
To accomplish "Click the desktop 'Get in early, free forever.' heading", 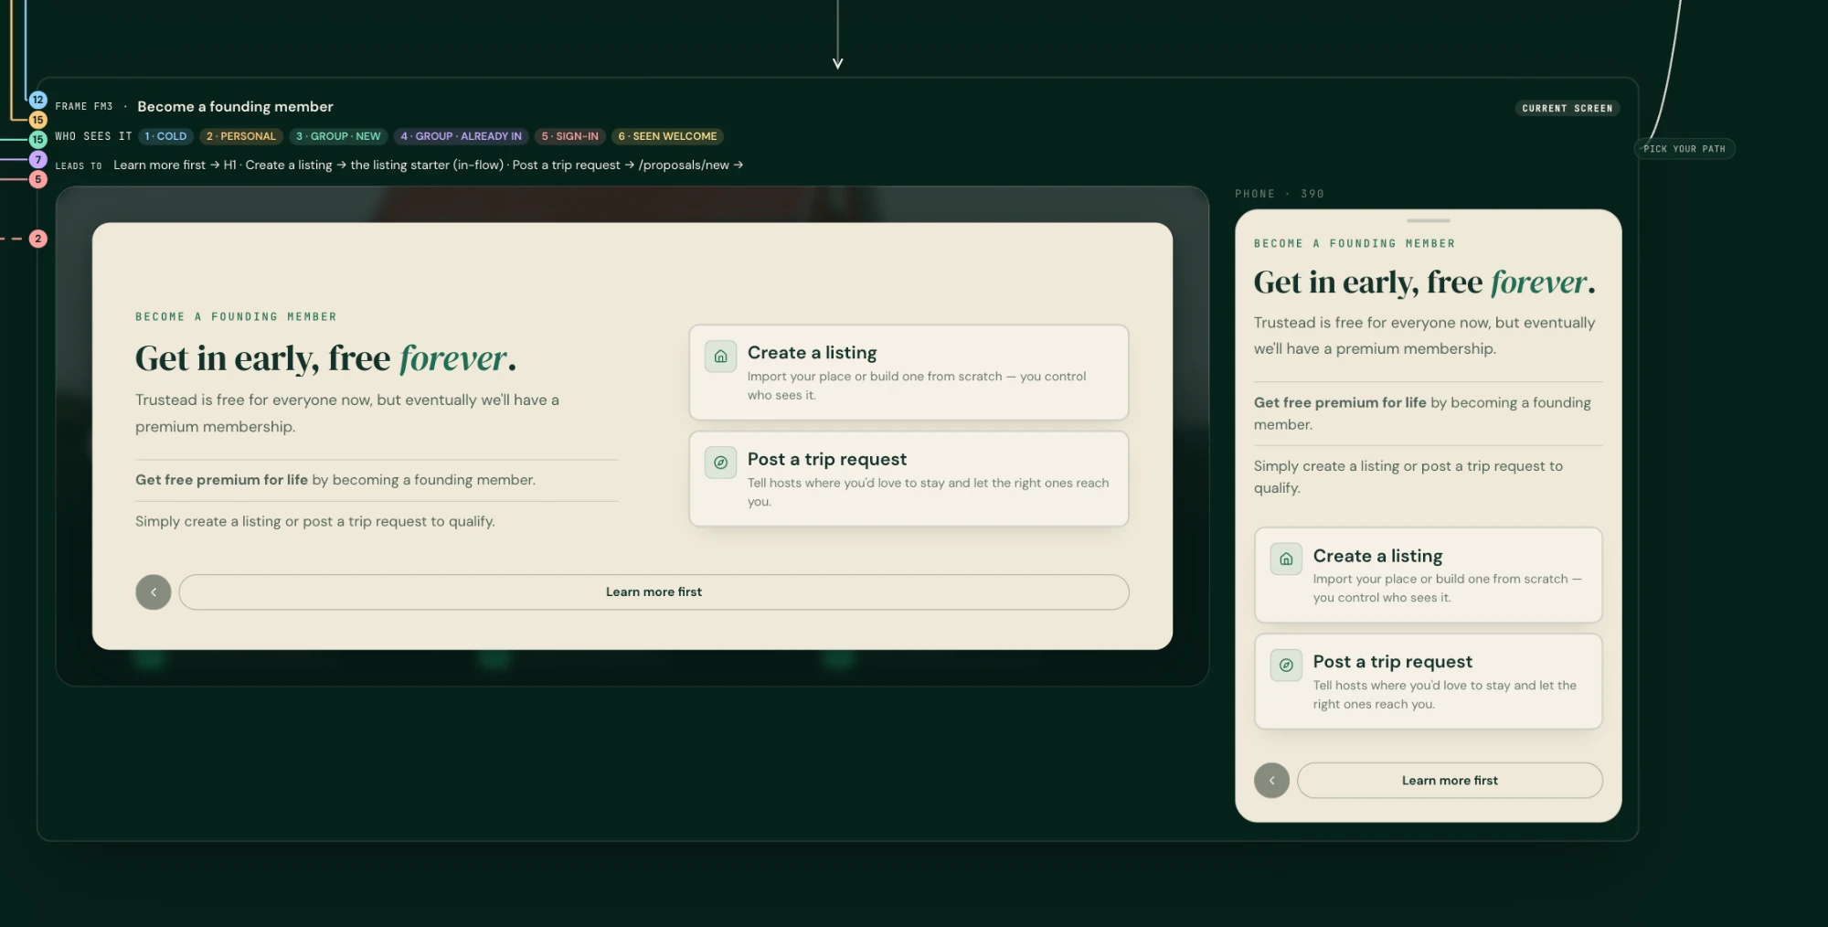I will [326, 358].
